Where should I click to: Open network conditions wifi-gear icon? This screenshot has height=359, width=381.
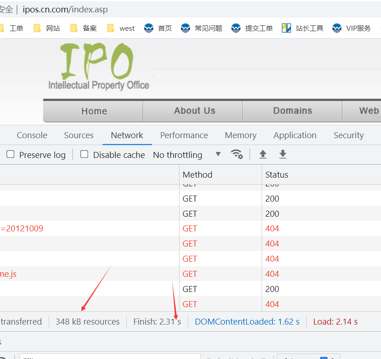(237, 154)
